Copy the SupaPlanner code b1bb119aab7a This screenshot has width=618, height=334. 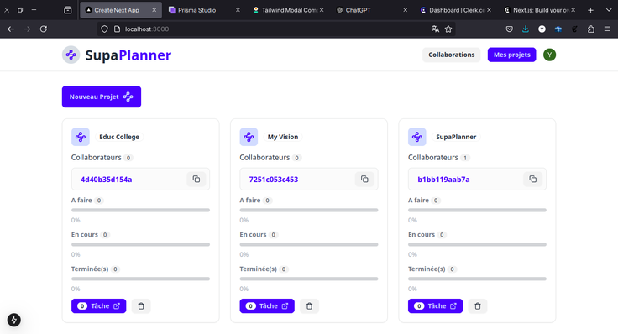[533, 180]
